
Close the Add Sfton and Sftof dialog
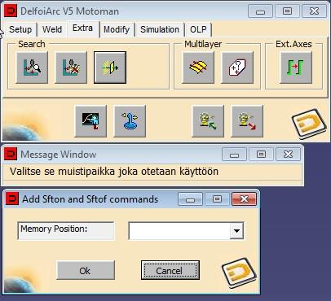click(244, 199)
